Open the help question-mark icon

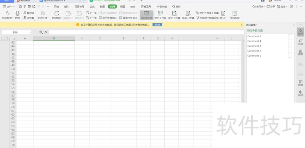point(291,6)
